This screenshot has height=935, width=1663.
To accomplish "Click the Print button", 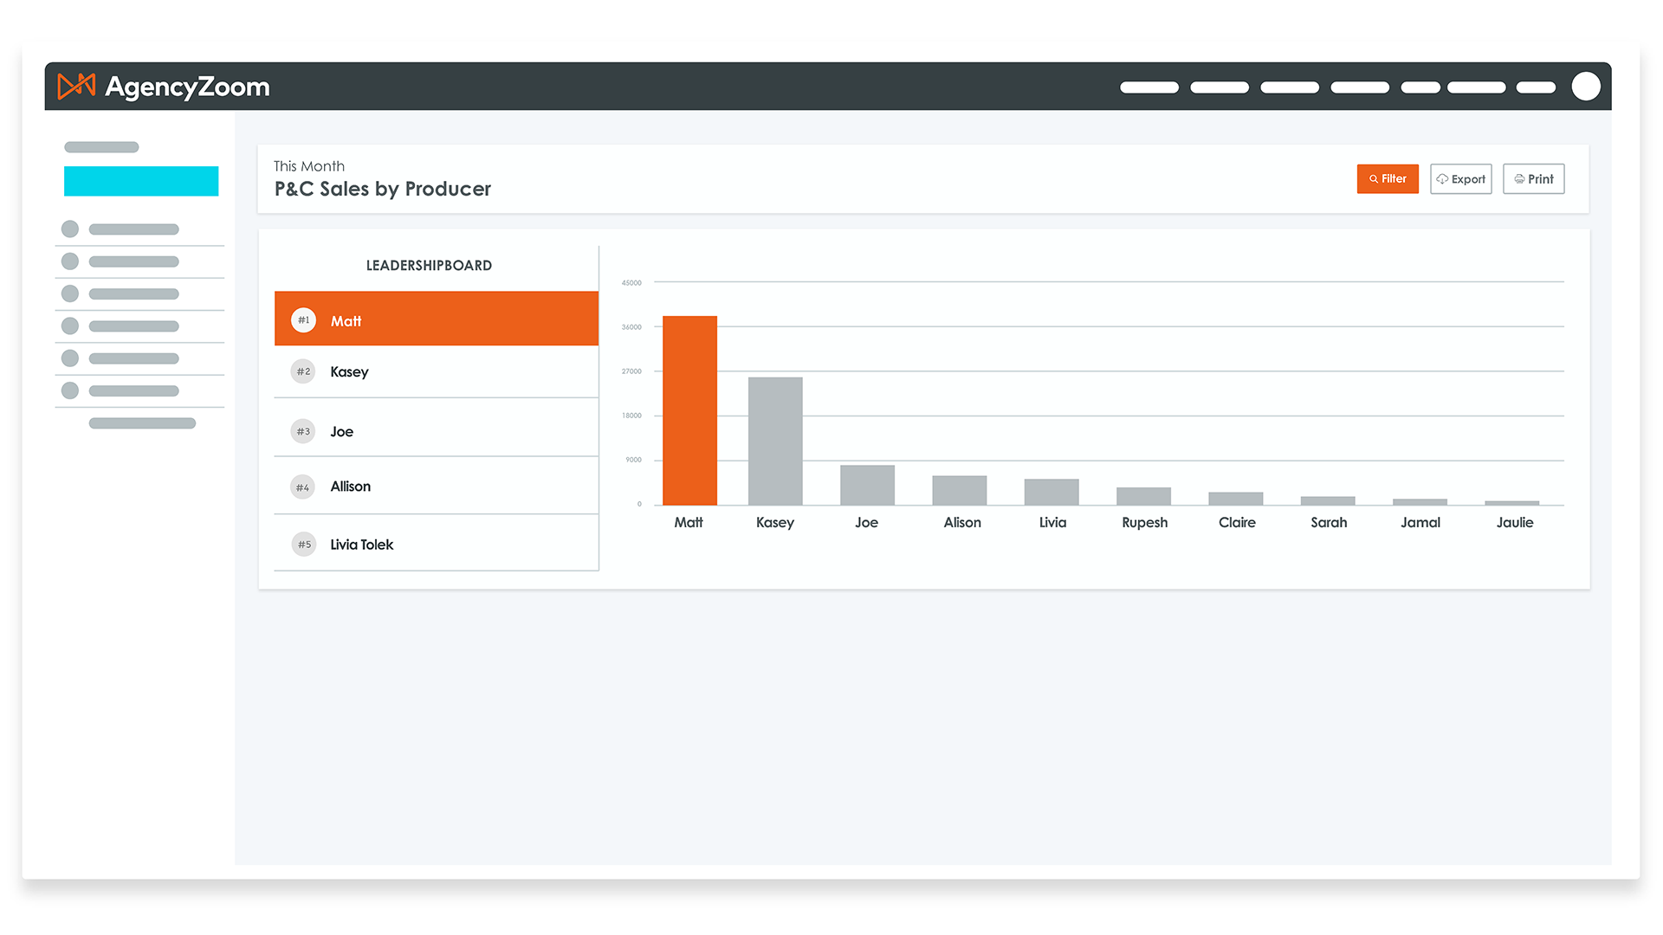I will (x=1533, y=178).
